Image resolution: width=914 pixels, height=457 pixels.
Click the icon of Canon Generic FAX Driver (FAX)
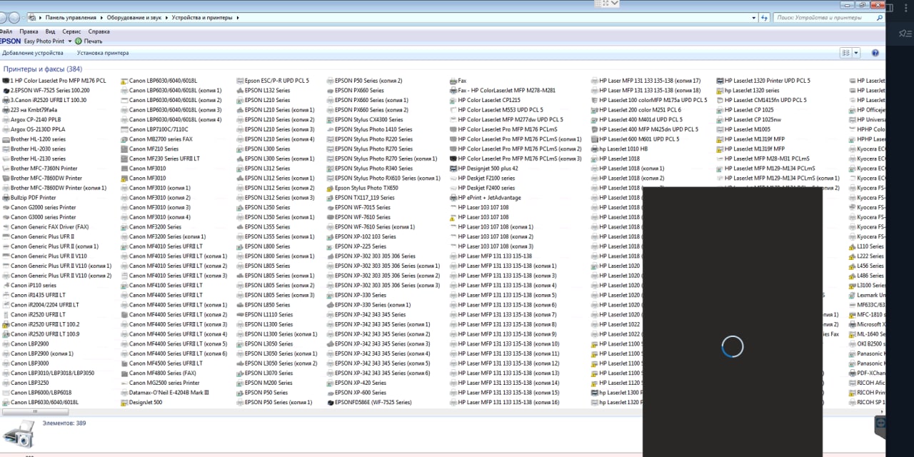pos(6,227)
